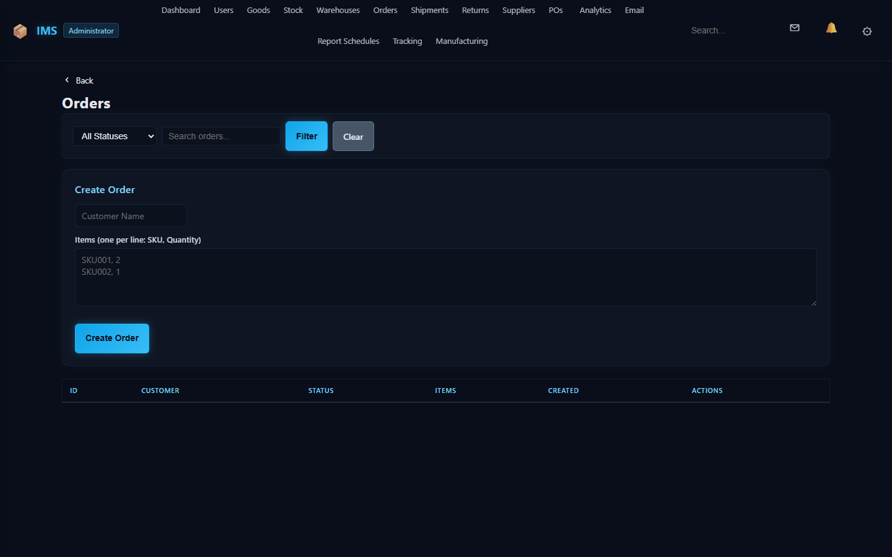
Task: Navigate to Shipments
Action: point(429,11)
